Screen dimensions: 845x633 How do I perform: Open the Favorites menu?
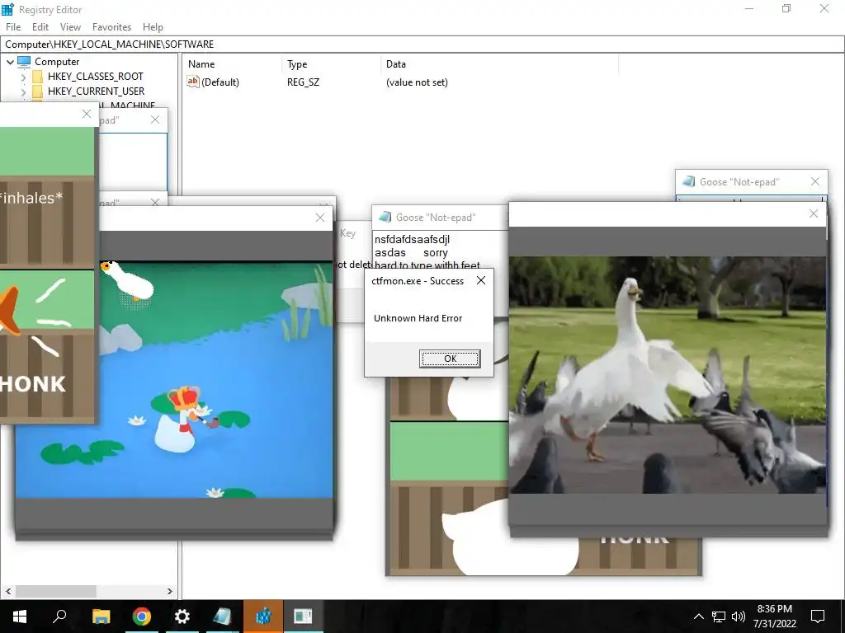pos(111,27)
